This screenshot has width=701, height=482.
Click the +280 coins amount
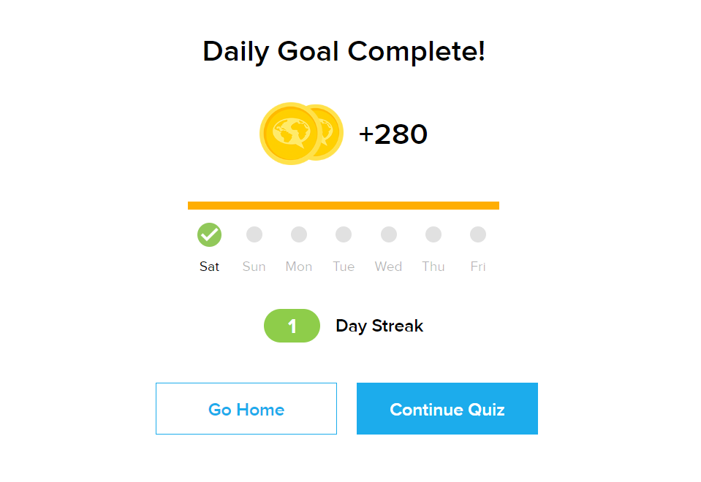(393, 134)
